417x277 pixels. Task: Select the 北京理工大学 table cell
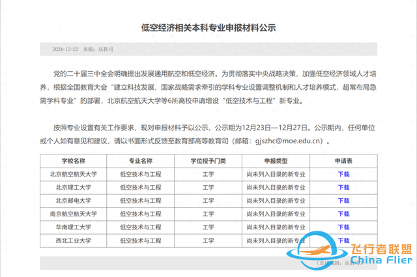(74, 188)
